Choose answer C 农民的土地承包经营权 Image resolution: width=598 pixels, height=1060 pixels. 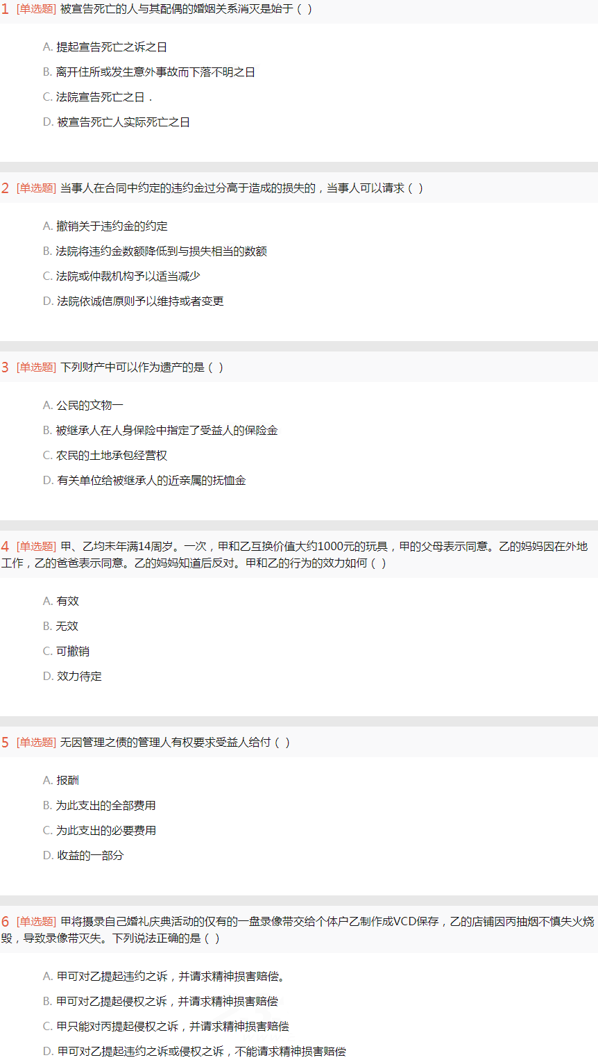105,456
